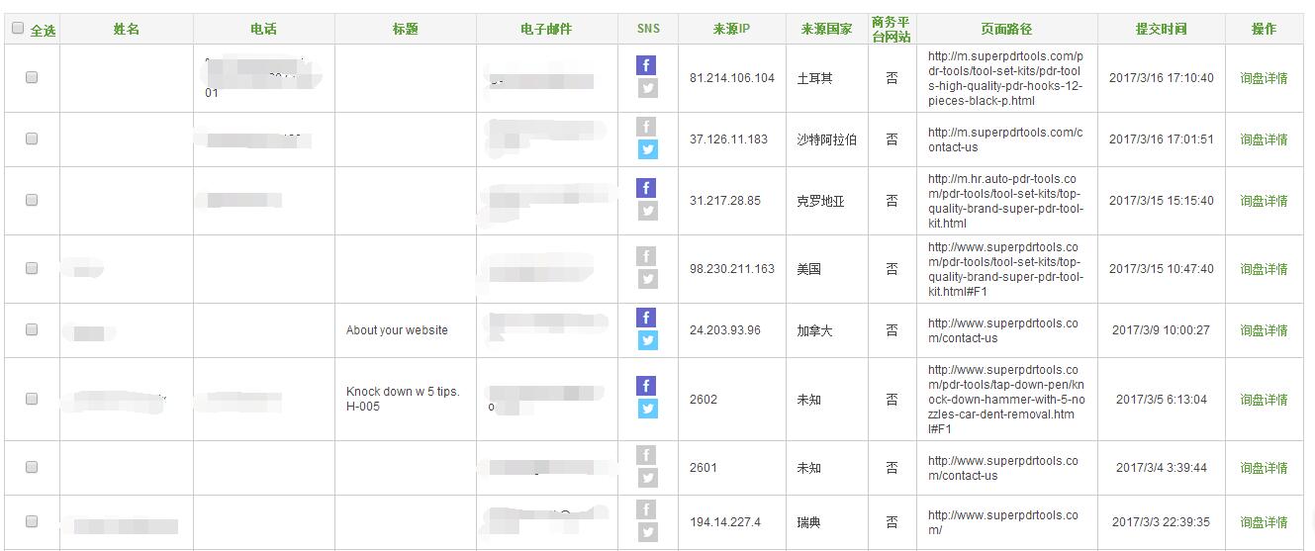The width and height of the screenshot is (1315, 551).
Task: Select checkbox for the About your website row
Action: pyautogui.click(x=32, y=329)
